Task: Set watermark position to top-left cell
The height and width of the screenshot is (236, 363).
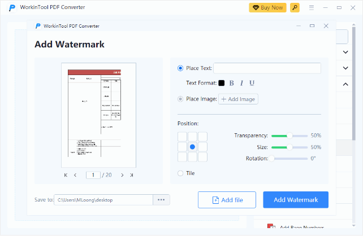Action: coord(182,137)
